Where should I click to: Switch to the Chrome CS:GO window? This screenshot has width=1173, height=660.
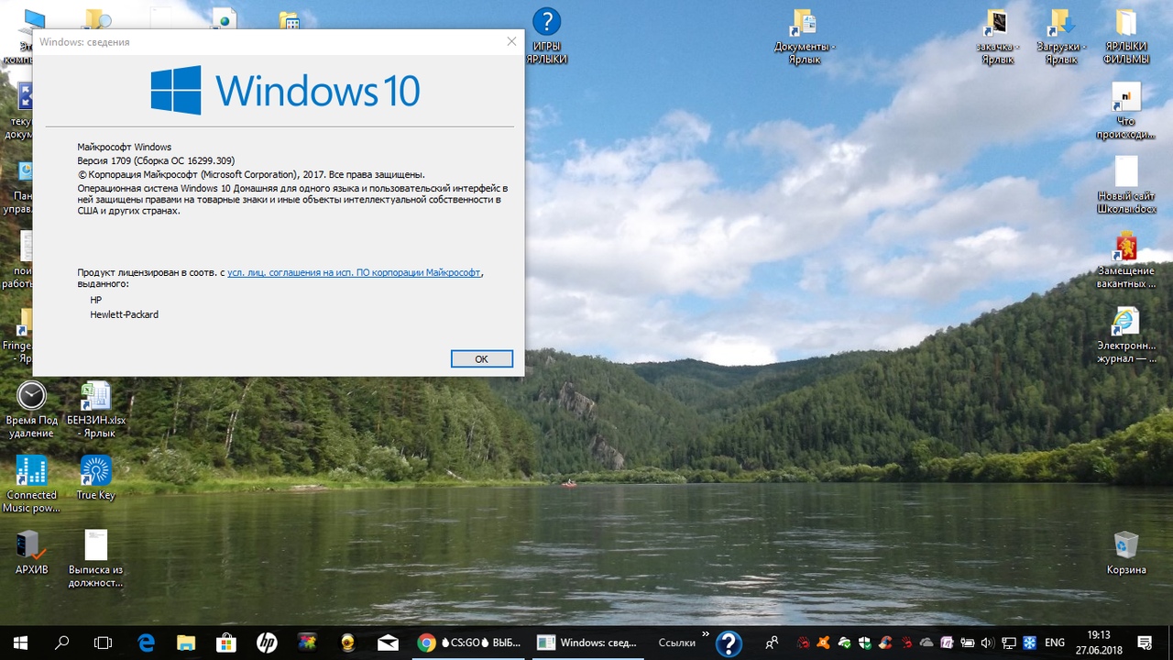click(x=468, y=643)
